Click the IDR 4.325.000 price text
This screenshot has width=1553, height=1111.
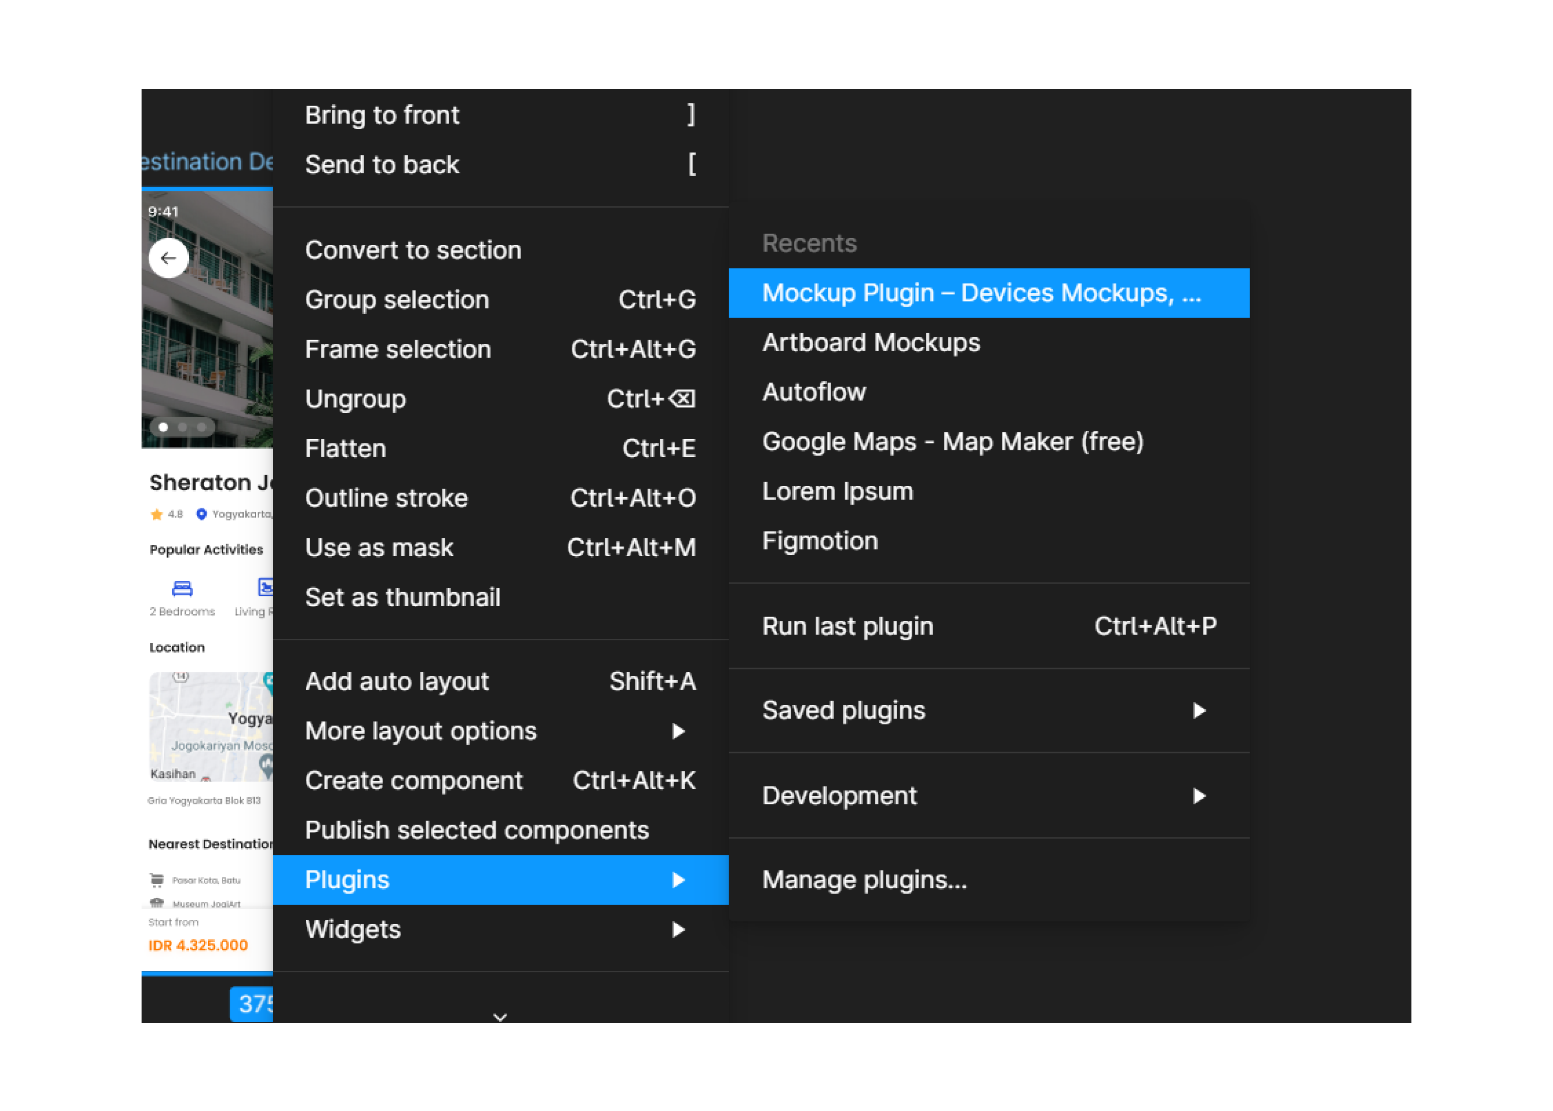point(198,945)
